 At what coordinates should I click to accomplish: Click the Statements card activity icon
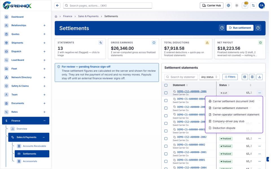pos(100,43)
